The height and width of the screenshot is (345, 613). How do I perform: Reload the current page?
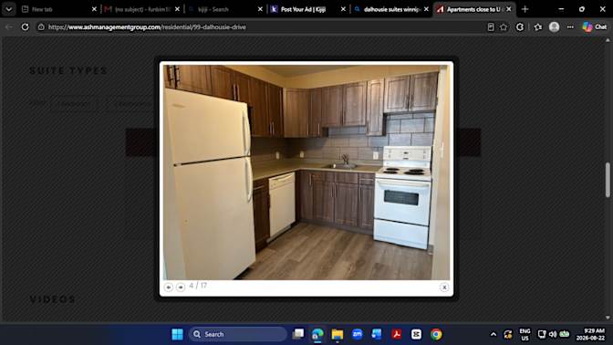click(x=25, y=27)
